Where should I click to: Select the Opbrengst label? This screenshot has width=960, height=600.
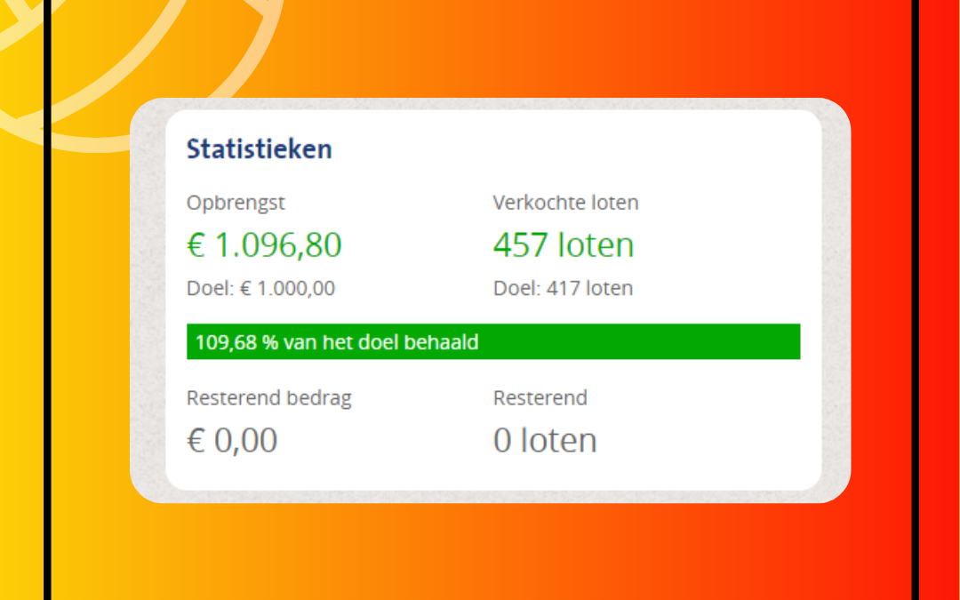(236, 203)
